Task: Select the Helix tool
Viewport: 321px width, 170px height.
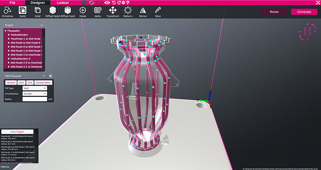Action: 98,12
